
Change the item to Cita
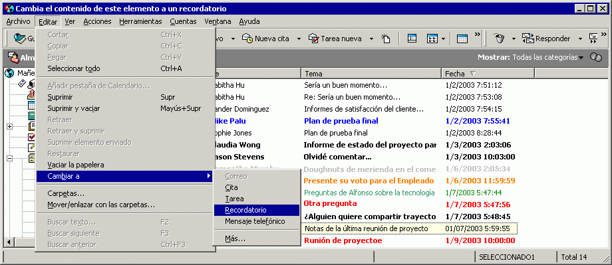(257, 187)
